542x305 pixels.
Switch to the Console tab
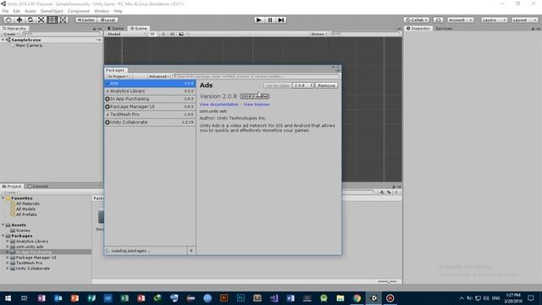click(x=38, y=186)
